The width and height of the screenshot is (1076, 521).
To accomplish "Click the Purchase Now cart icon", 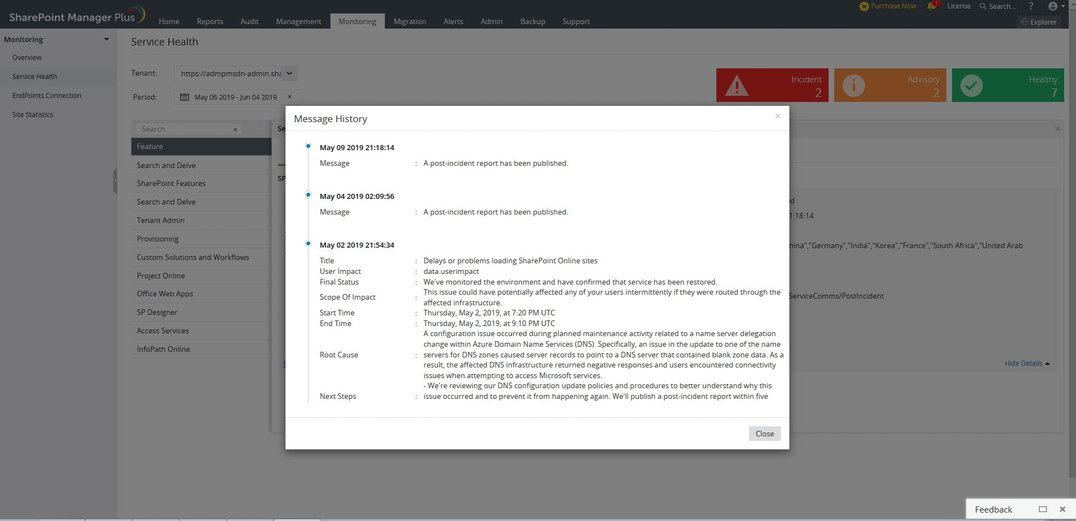I will [864, 6].
